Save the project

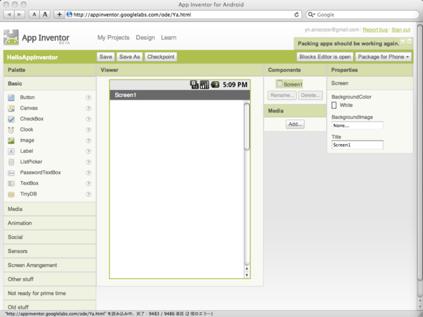tap(106, 57)
